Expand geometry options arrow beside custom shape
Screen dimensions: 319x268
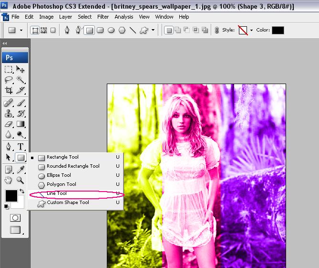[153, 31]
